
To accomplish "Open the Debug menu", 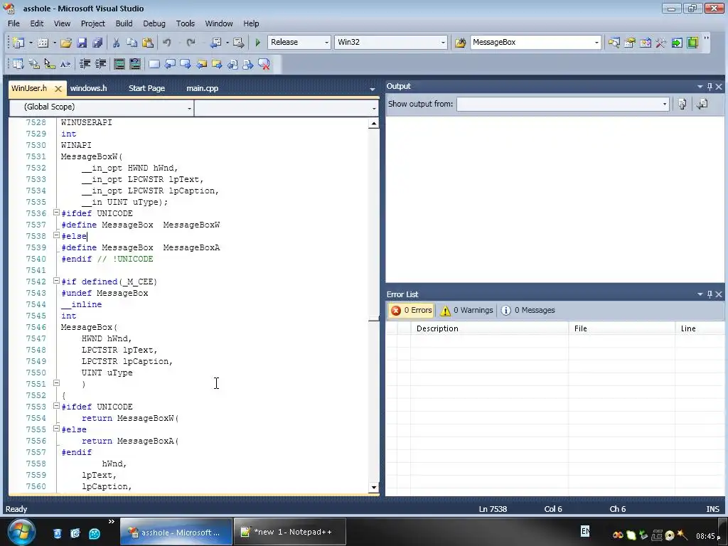I will tap(154, 23).
